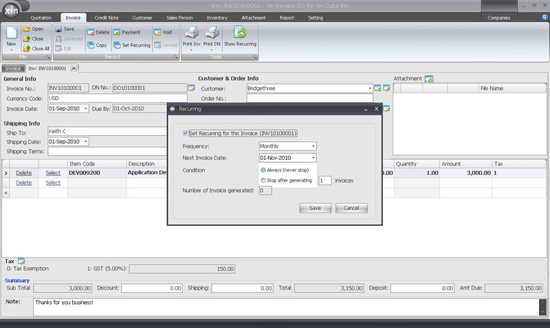Click the New invoice icon

point(11,33)
